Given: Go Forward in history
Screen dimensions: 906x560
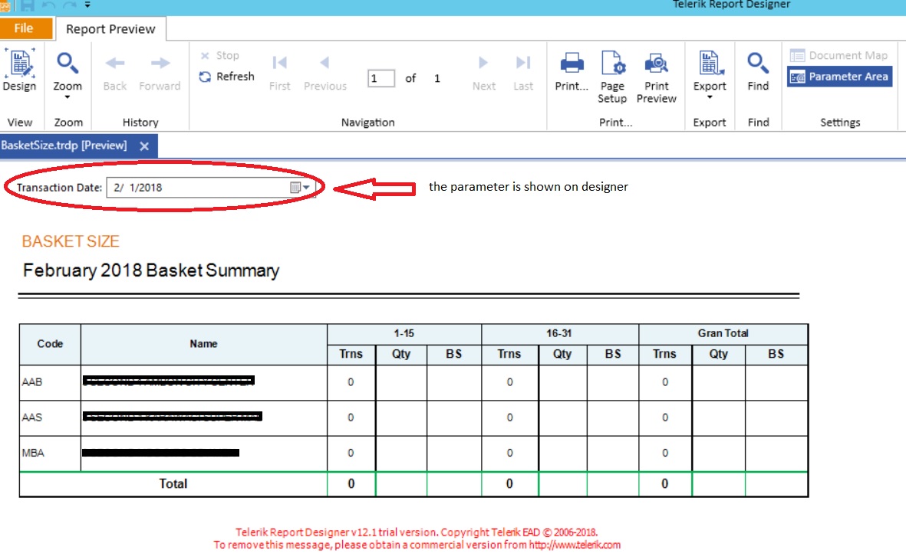Looking at the screenshot, I should click(160, 72).
